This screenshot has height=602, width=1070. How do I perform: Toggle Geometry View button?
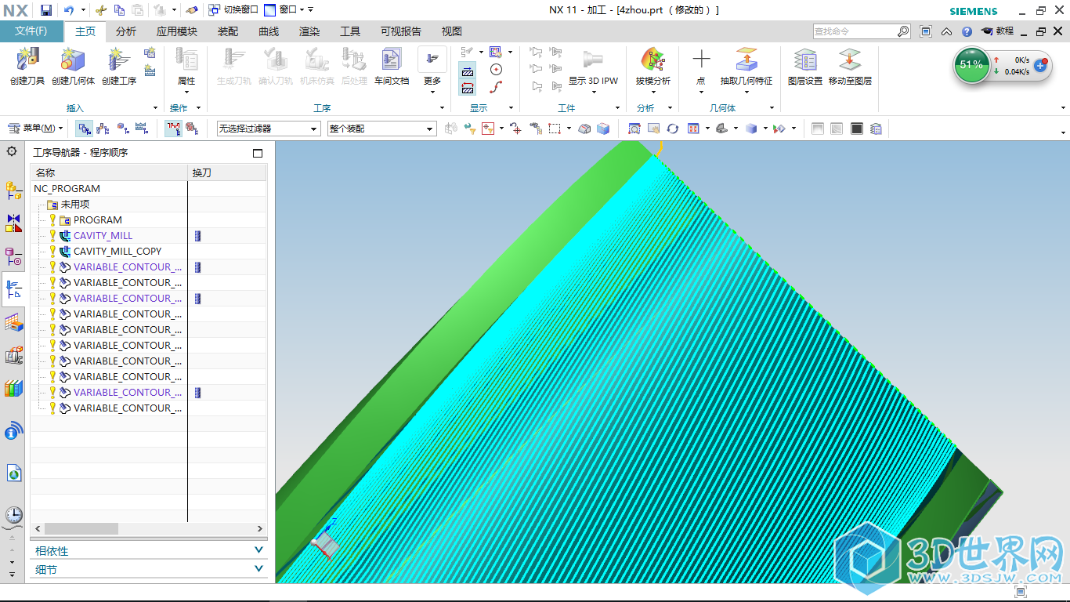tap(123, 129)
